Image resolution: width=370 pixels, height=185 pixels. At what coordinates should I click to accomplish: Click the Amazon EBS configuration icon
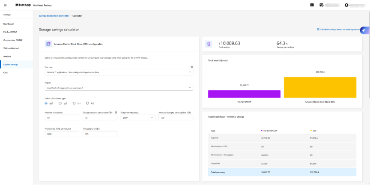48,44
